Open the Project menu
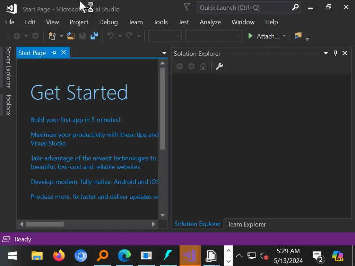Viewport: 355px width, 266px height. click(79, 22)
